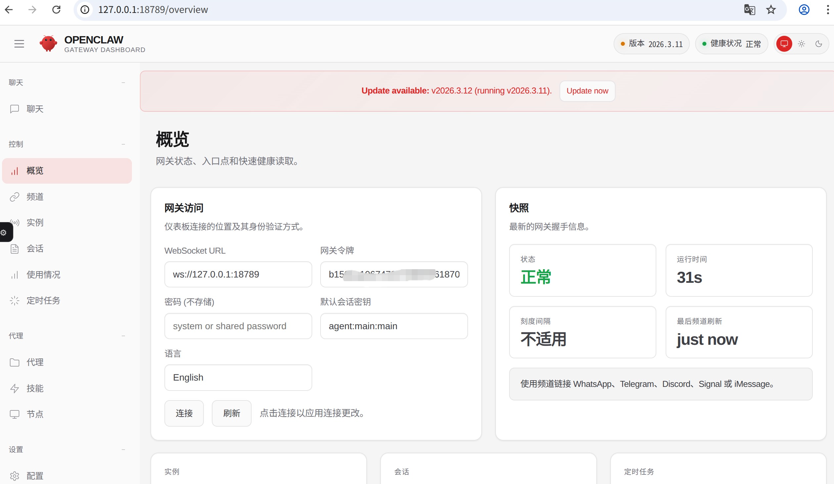Go to the 节点 nodes menu item
This screenshot has width=834, height=484.
pyautogui.click(x=67, y=414)
